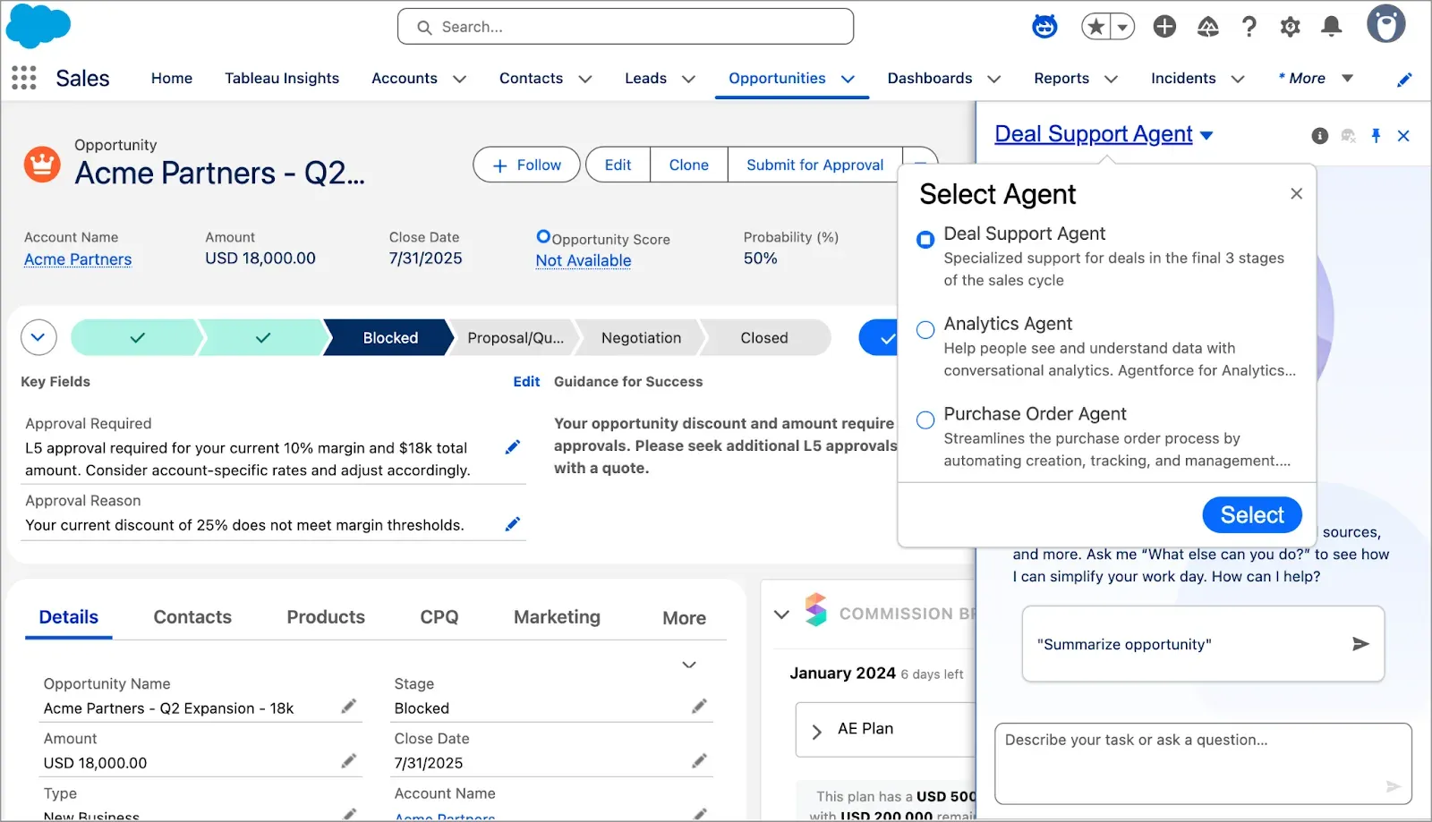Open the Tableau Insights menu item
This screenshot has width=1432, height=822.
click(x=282, y=79)
